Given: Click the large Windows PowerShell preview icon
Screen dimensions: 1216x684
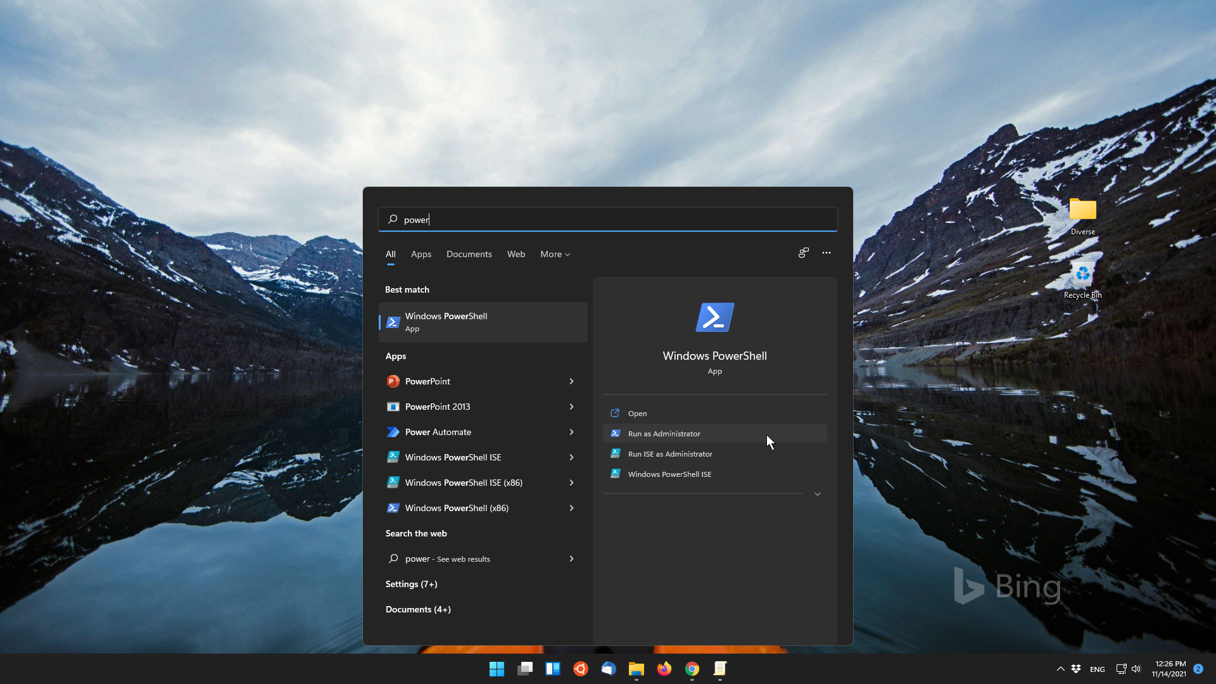Looking at the screenshot, I should [715, 317].
